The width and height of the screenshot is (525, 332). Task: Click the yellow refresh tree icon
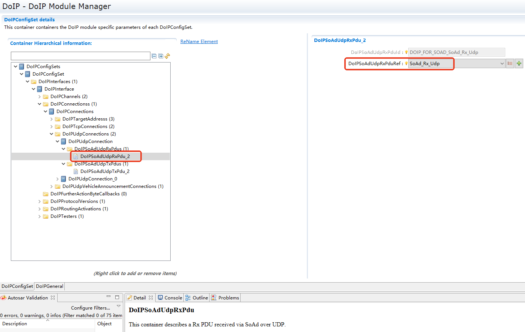167,56
